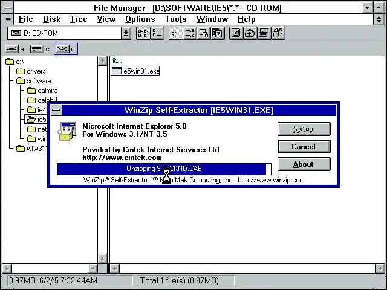This screenshot has width=387, height=290.
Task: Click tree pane scroll up arrow
Action: pos(102,61)
